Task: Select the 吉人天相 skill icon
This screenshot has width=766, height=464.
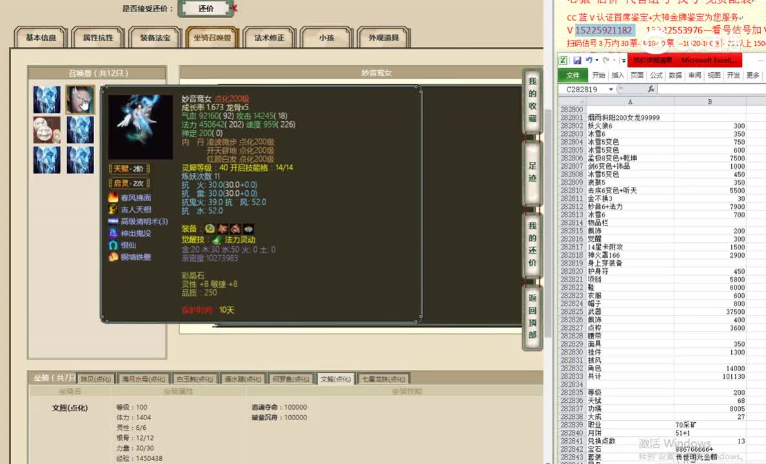Action: click(x=113, y=209)
